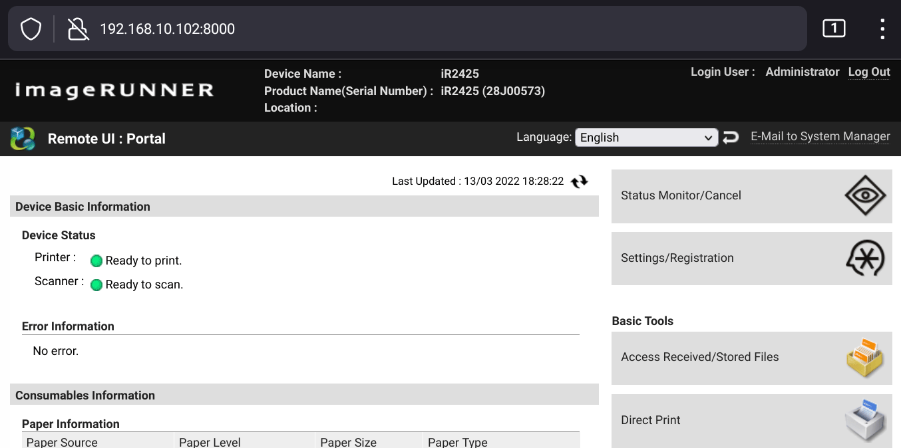Viewport: 901px width, 448px height.
Task: Click the Access Received/Stored Files box icon
Action: coord(864,358)
